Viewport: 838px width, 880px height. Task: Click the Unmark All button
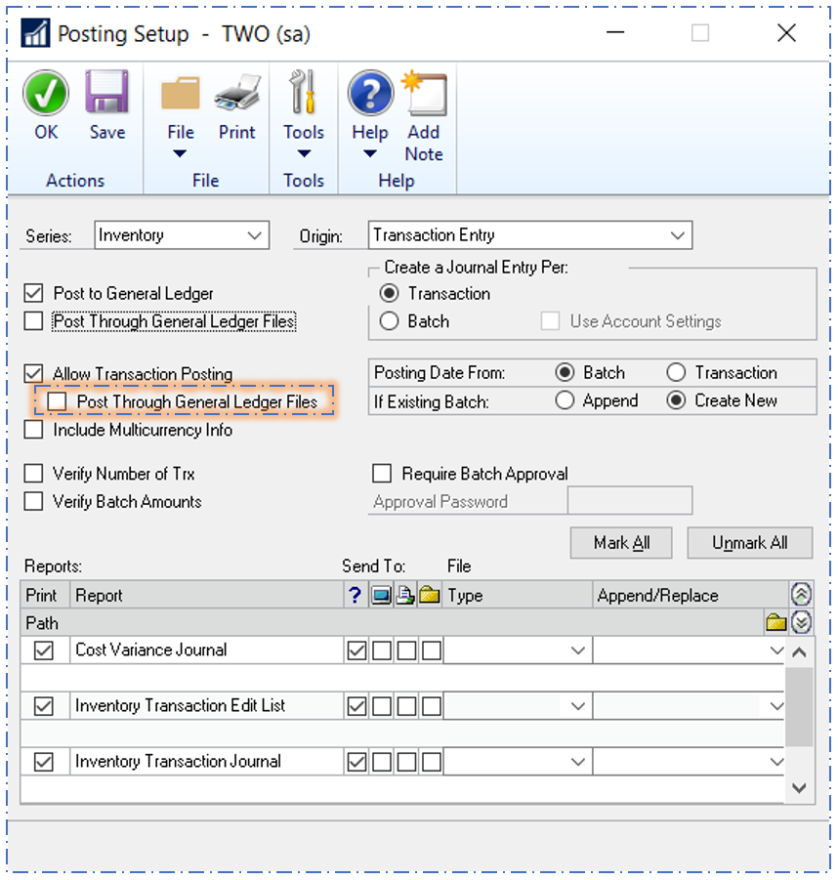tap(750, 542)
